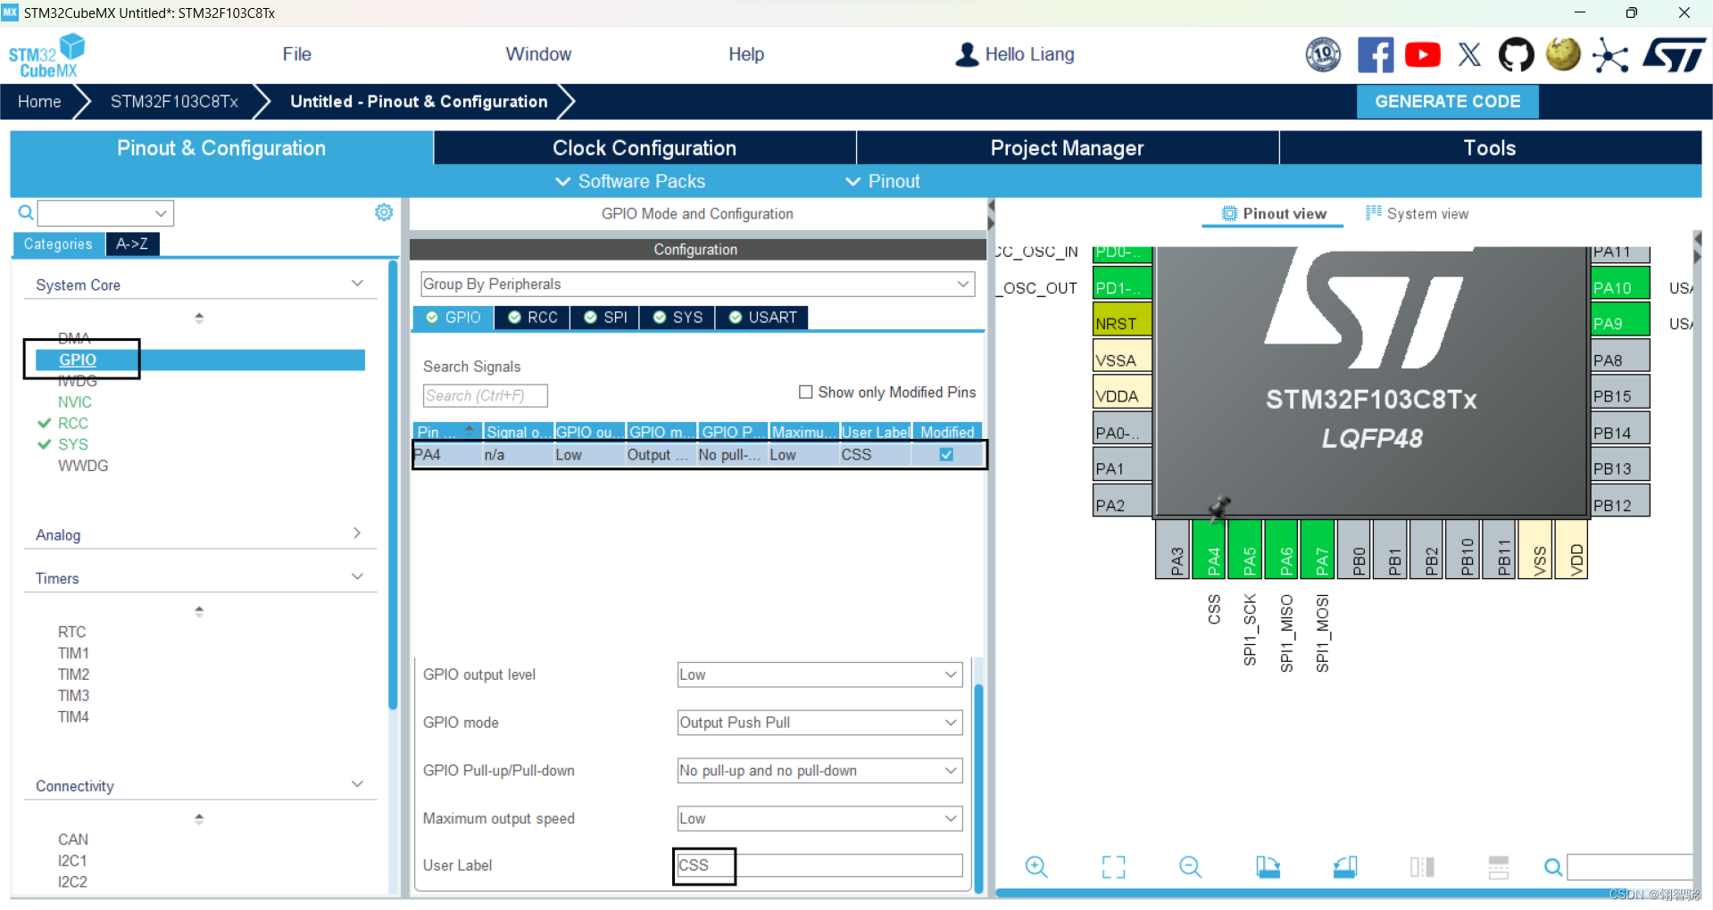Click the 10th anniversary badge icon
This screenshot has height=910, width=1713.
[x=1323, y=55]
